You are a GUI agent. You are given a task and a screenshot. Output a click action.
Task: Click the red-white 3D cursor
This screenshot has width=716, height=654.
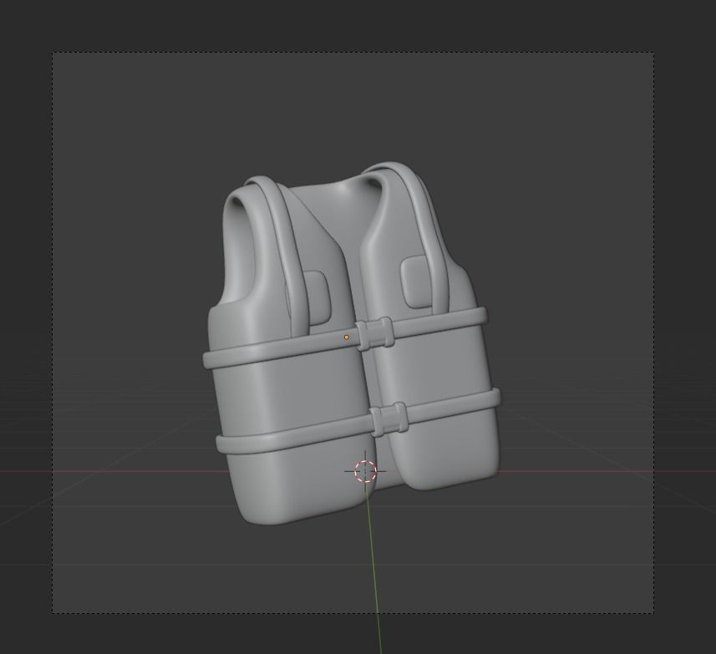coord(365,471)
